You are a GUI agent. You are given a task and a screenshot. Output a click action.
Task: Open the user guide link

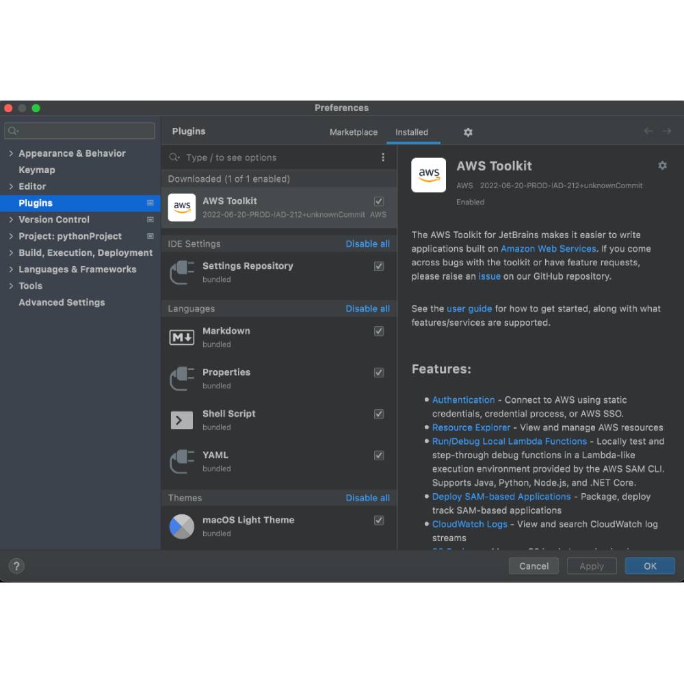click(x=469, y=308)
